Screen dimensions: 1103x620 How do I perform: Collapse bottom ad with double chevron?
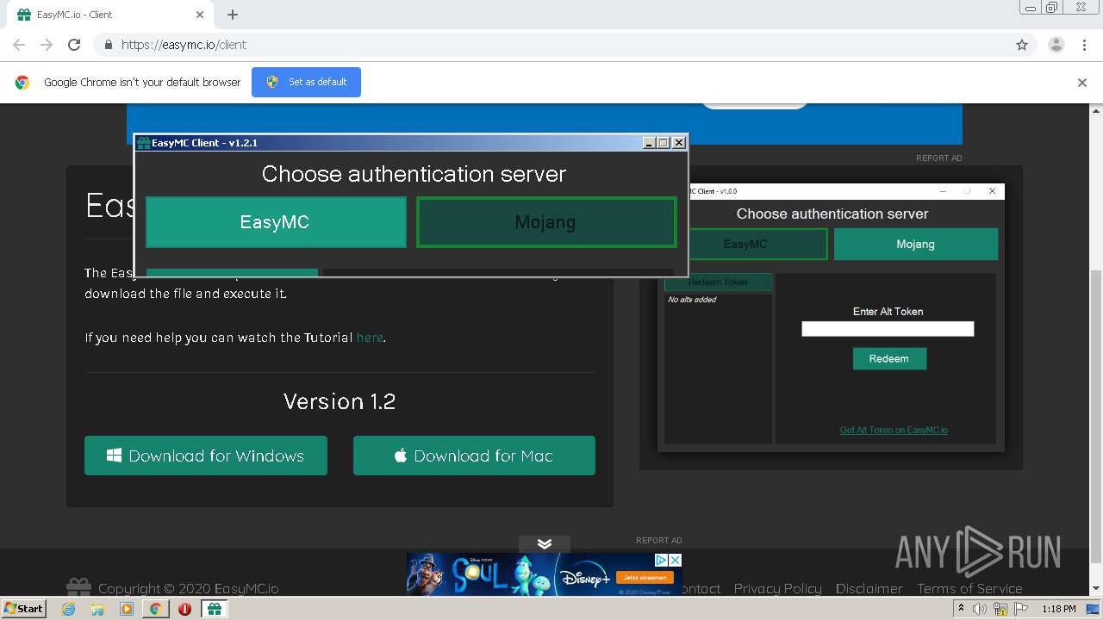point(545,544)
